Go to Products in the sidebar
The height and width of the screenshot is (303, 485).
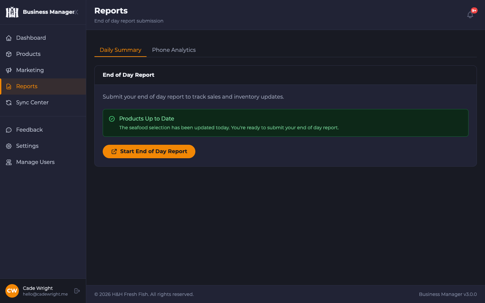[x=43, y=54]
